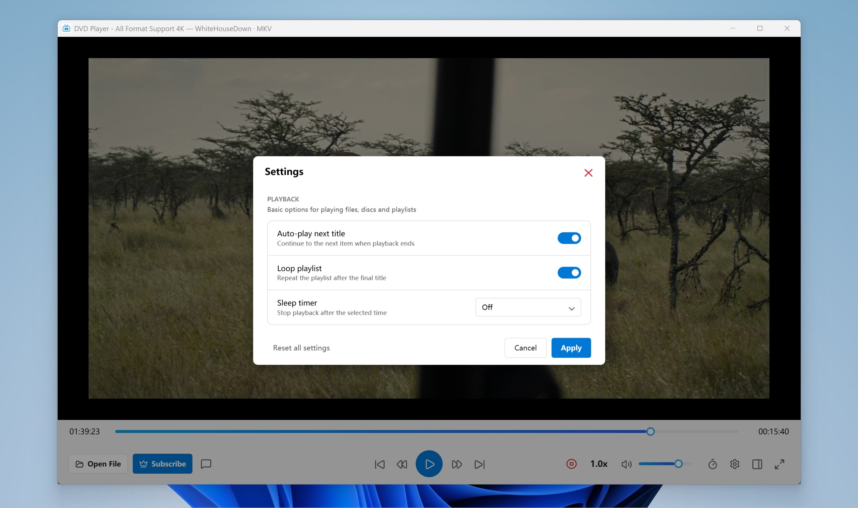Toggle Loop playlist switch
Viewport: 858px width, 508px height.
pyautogui.click(x=569, y=273)
